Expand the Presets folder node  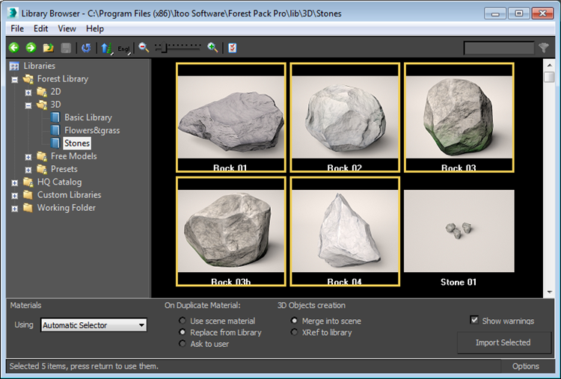pyautogui.click(x=28, y=170)
